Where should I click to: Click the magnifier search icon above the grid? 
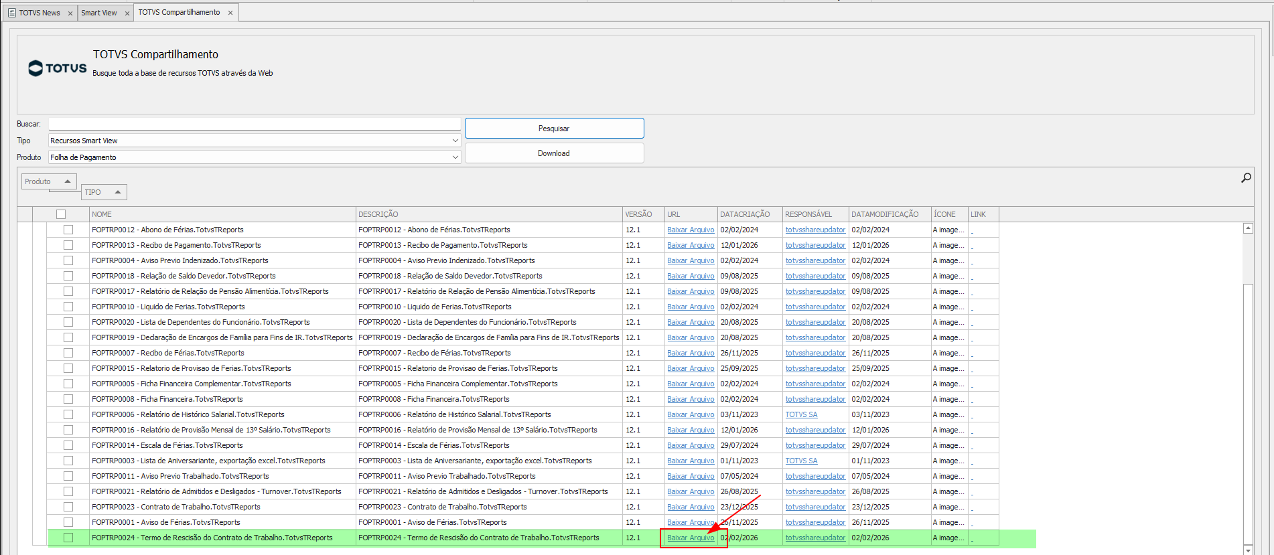pos(1246,177)
